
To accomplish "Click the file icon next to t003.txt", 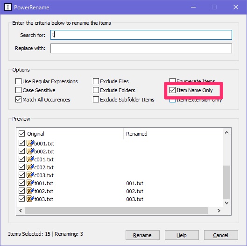I will tap(30, 199).
